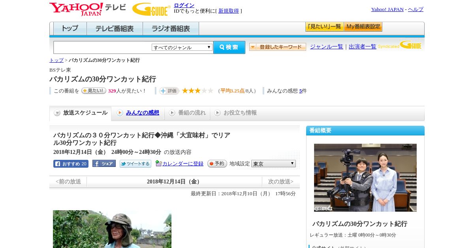The width and height of the screenshot is (474, 248).
Task: Click the Facebook シェア button
Action: (104, 163)
